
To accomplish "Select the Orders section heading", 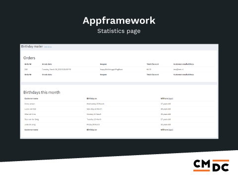I will coord(29,58).
